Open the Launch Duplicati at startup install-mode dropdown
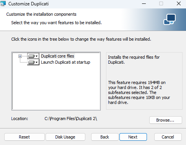This screenshot has height=145, width=186. point(33,62)
